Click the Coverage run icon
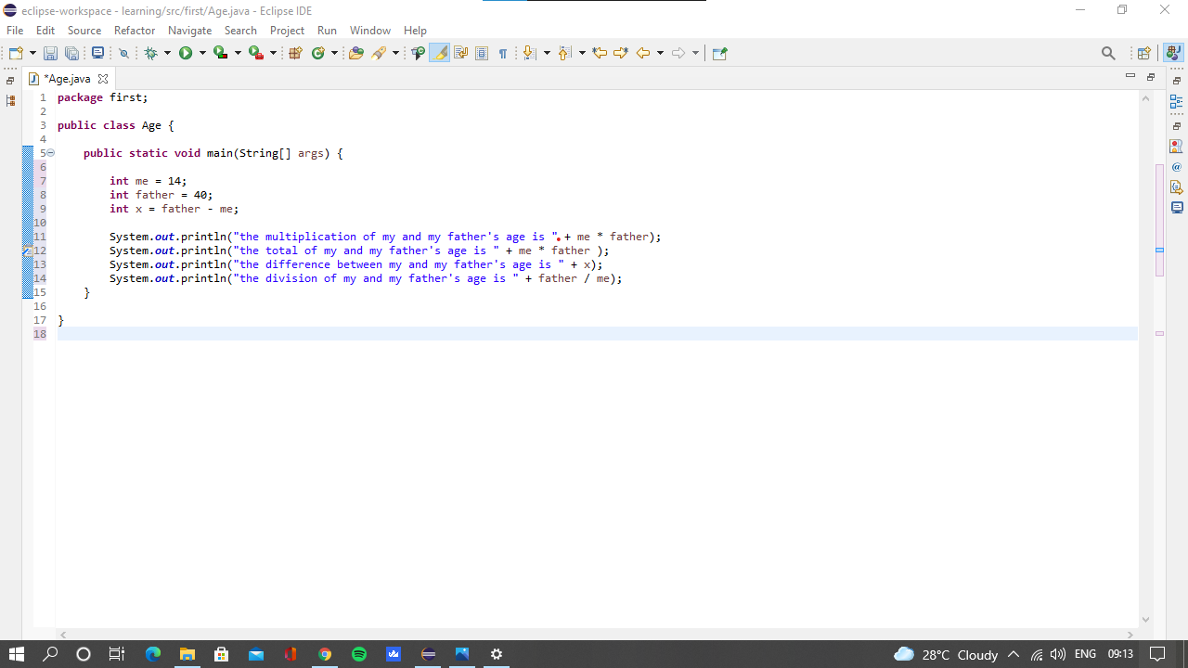 pos(220,53)
